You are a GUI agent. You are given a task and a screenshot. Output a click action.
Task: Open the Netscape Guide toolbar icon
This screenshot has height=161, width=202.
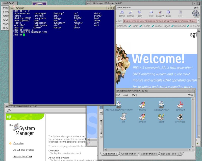click(x=139, y=14)
